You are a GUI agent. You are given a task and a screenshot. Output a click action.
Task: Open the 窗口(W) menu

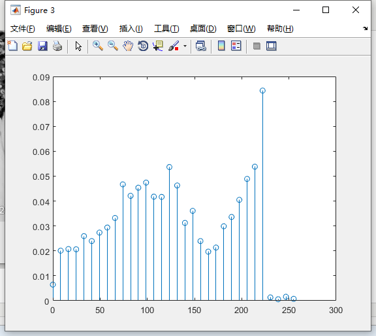pos(241,29)
